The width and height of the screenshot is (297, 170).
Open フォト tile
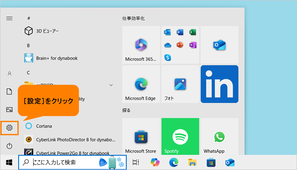[180, 84]
